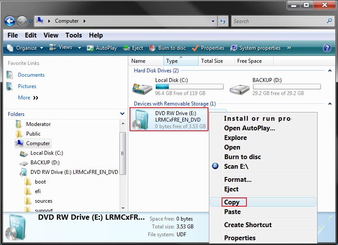
Task: Open the View menu
Action: tap(51, 35)
